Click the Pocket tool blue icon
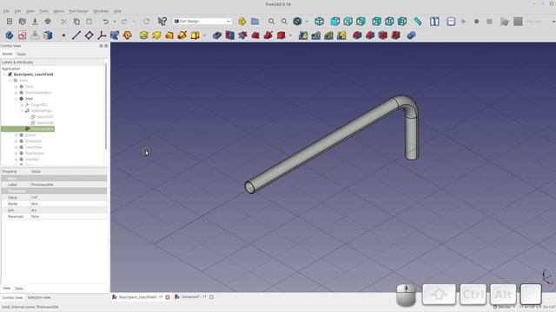556x312 pixels. tap(217, 35)
